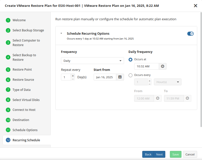Click the Cancel button
Screen dimensions: 202x160
190,154
